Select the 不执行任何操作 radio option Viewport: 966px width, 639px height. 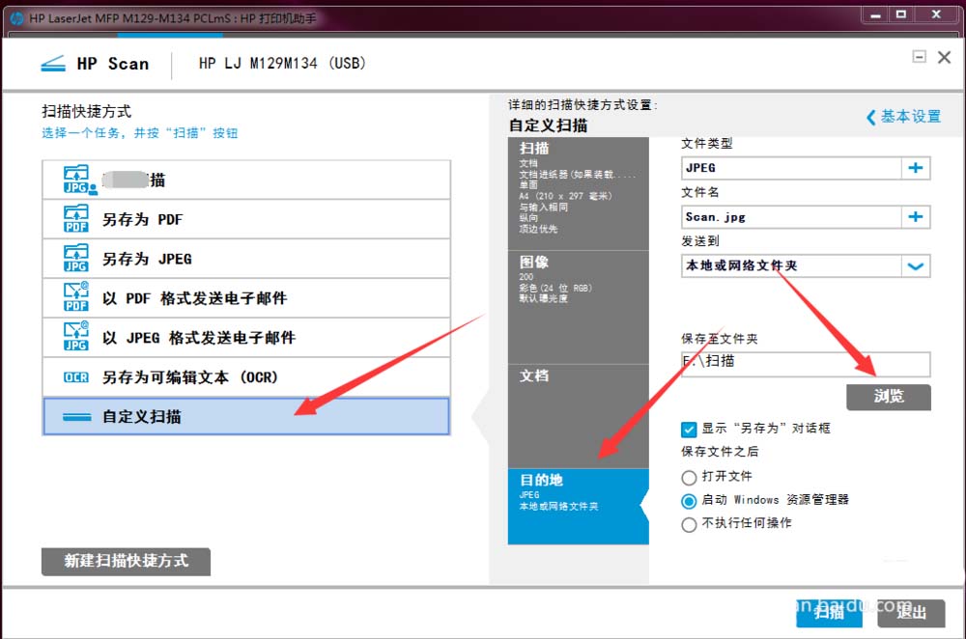[x=689, y=524]
